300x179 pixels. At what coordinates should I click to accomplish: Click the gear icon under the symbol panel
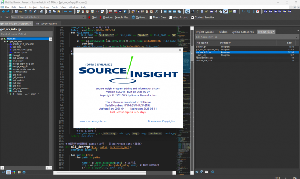point(24,172)
